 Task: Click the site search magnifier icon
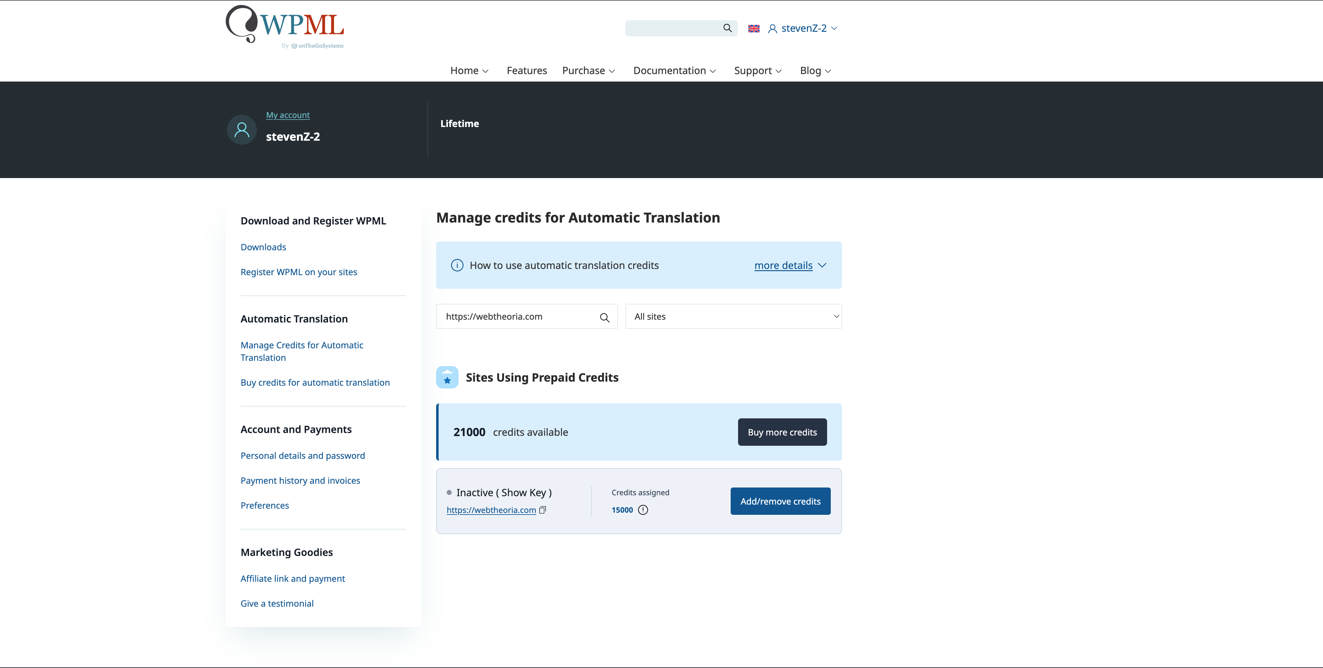pos(605,318)
